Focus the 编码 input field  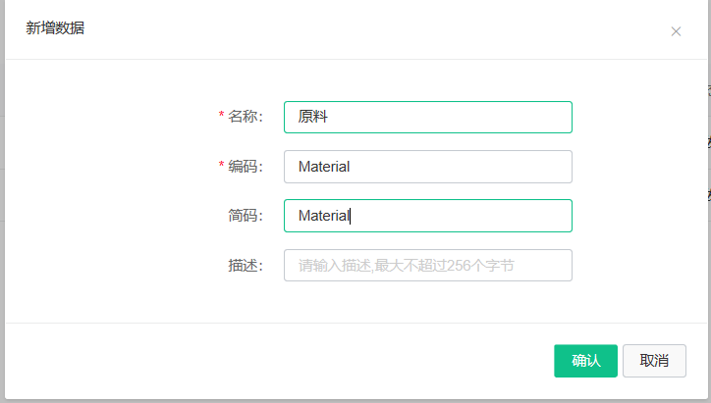click(x=427, y=167)
